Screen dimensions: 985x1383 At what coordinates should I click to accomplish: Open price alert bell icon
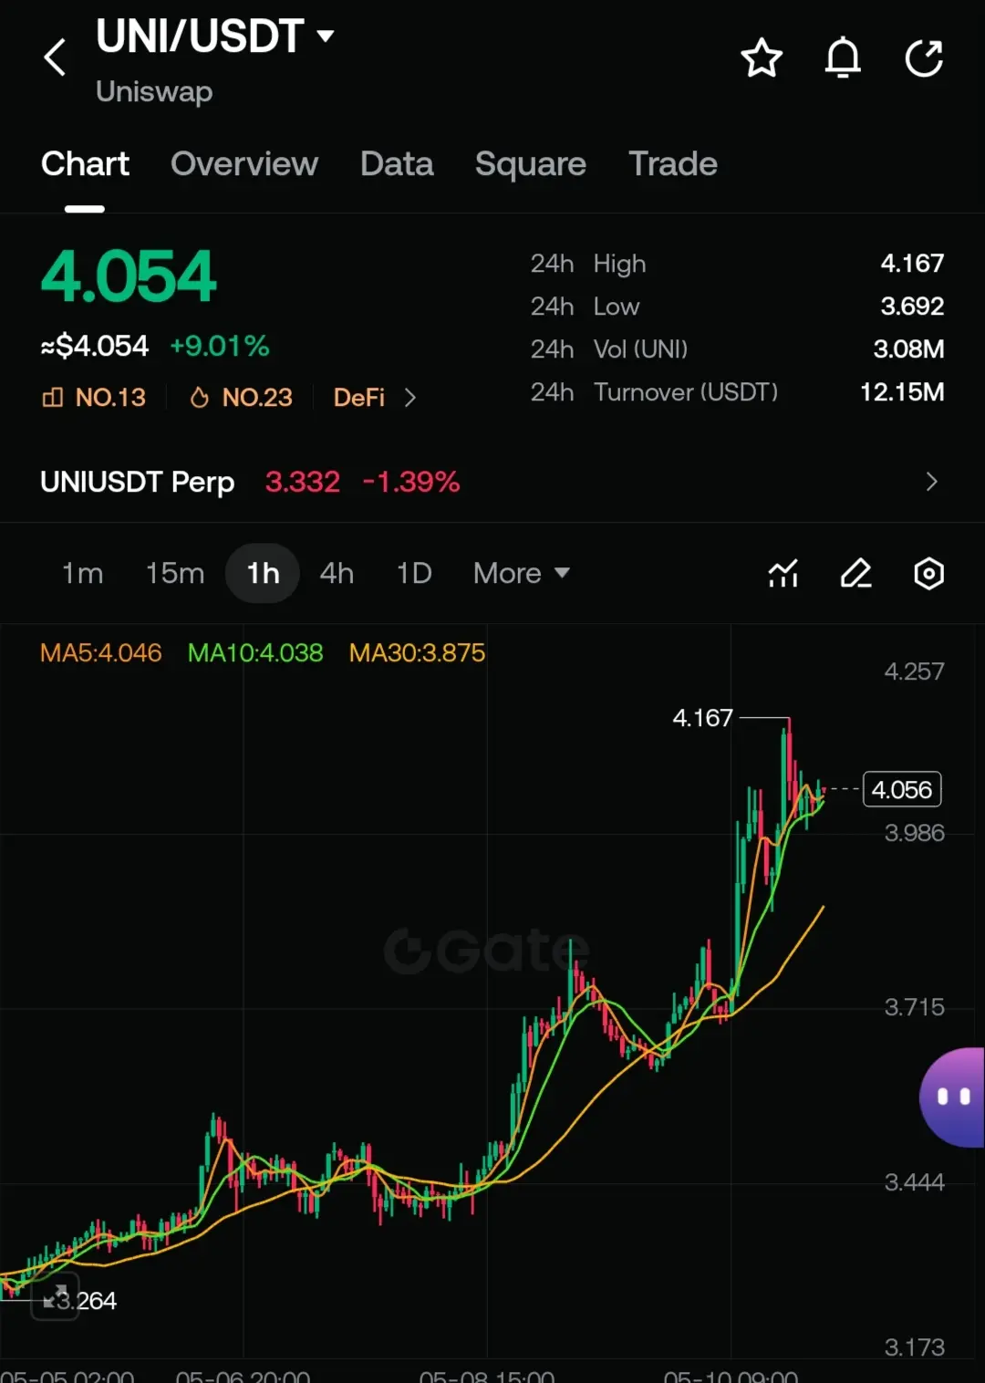(843, 58)
